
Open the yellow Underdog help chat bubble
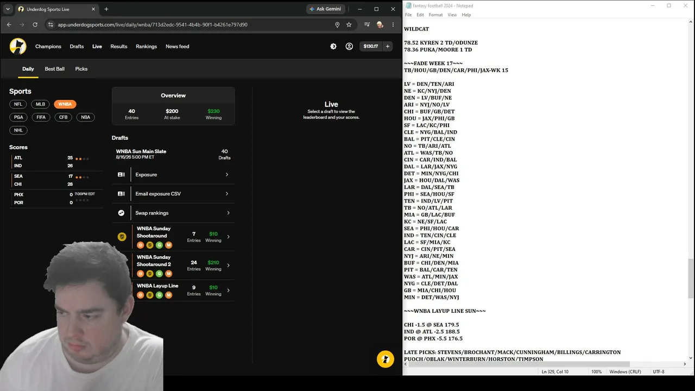point(386,359)
